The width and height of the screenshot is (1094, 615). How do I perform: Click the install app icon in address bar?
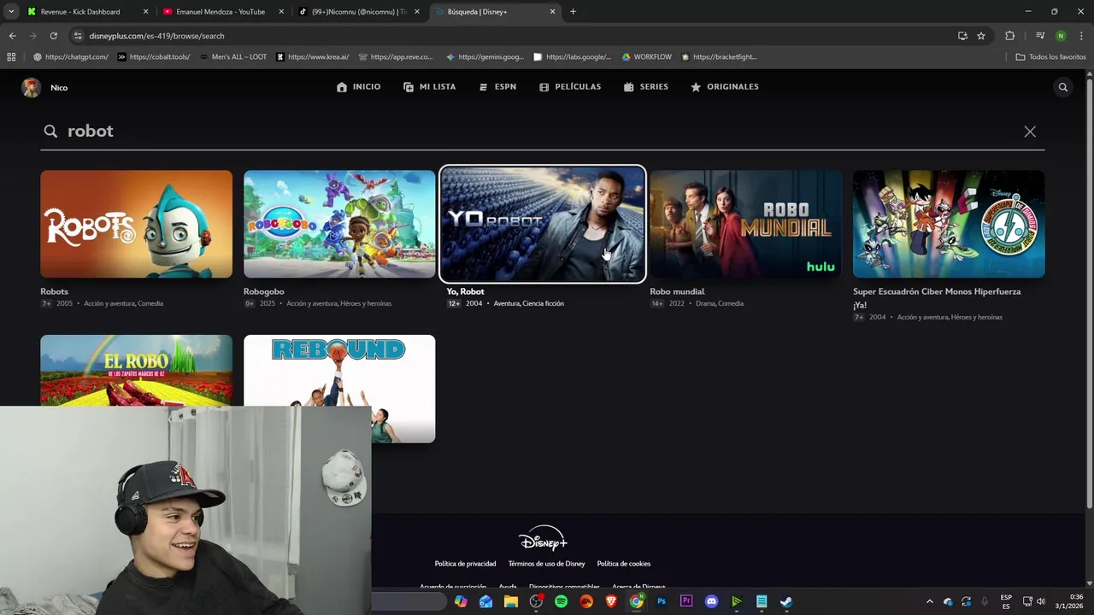962,36
